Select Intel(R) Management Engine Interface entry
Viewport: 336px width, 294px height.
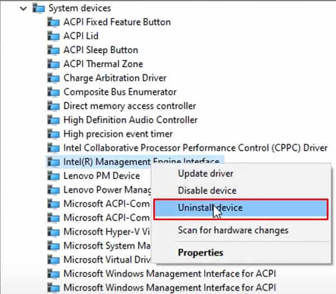135,162
